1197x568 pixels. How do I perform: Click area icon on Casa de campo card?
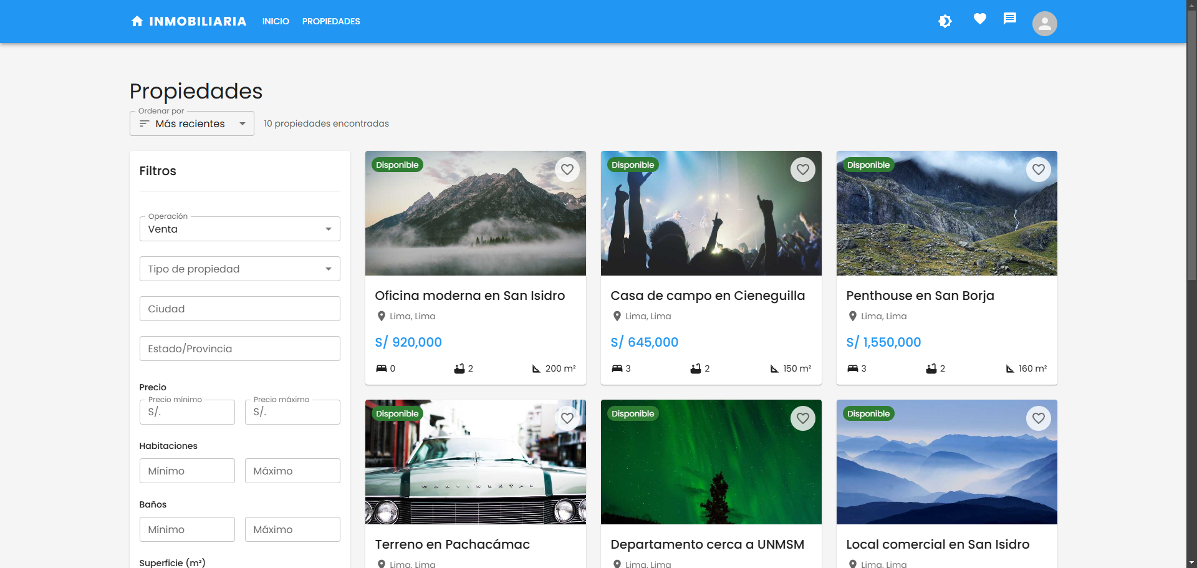pos(774,368)
